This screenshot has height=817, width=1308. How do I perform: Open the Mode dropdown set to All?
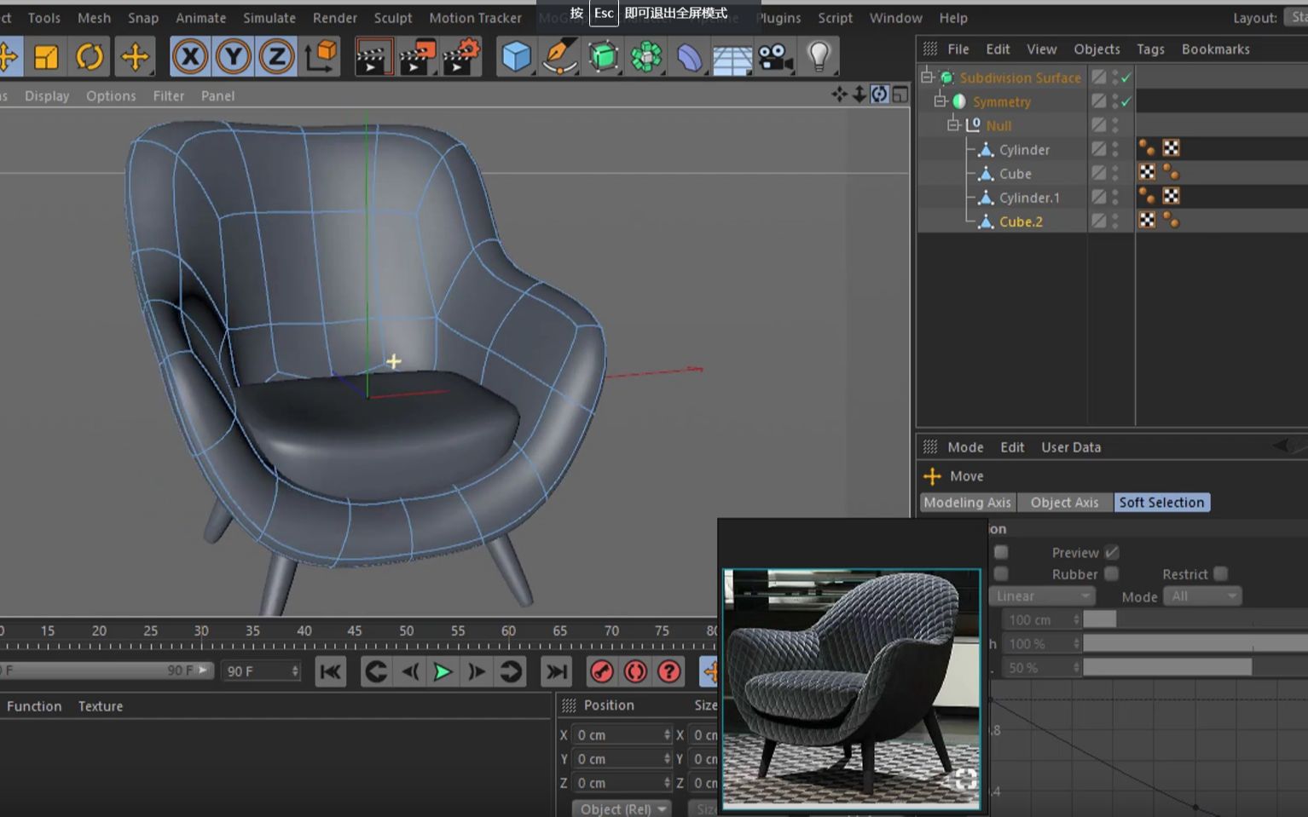pos(1202,595)
